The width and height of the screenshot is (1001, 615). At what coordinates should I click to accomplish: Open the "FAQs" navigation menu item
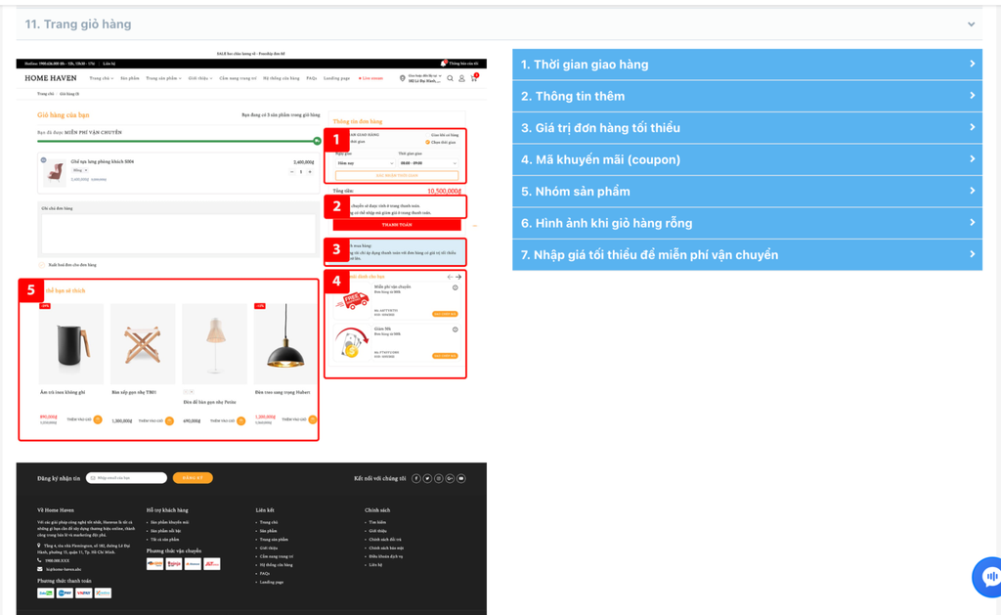312,78
